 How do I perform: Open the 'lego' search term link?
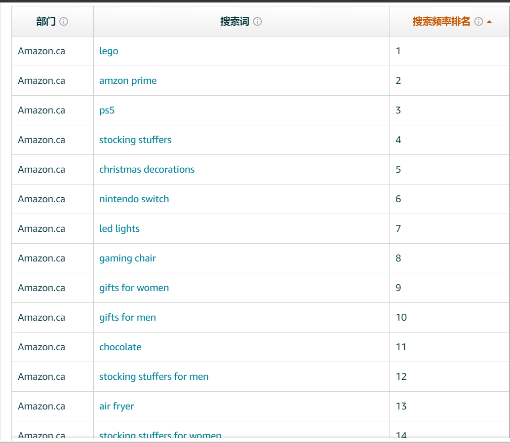[x=109, y=51]
